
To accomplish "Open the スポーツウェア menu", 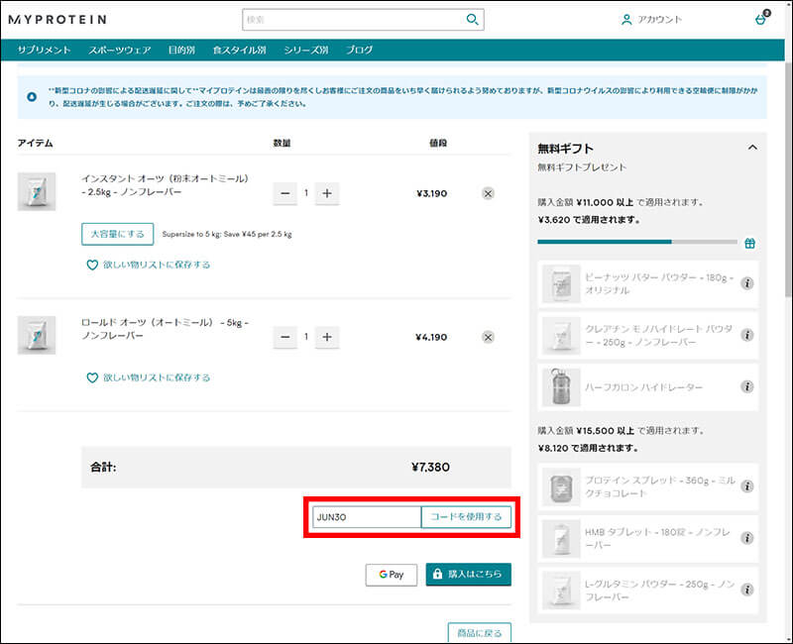I will coord(120,51).
